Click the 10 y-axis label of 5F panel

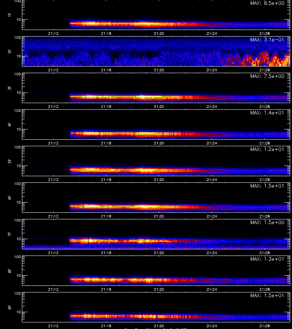tap(19, 166)
